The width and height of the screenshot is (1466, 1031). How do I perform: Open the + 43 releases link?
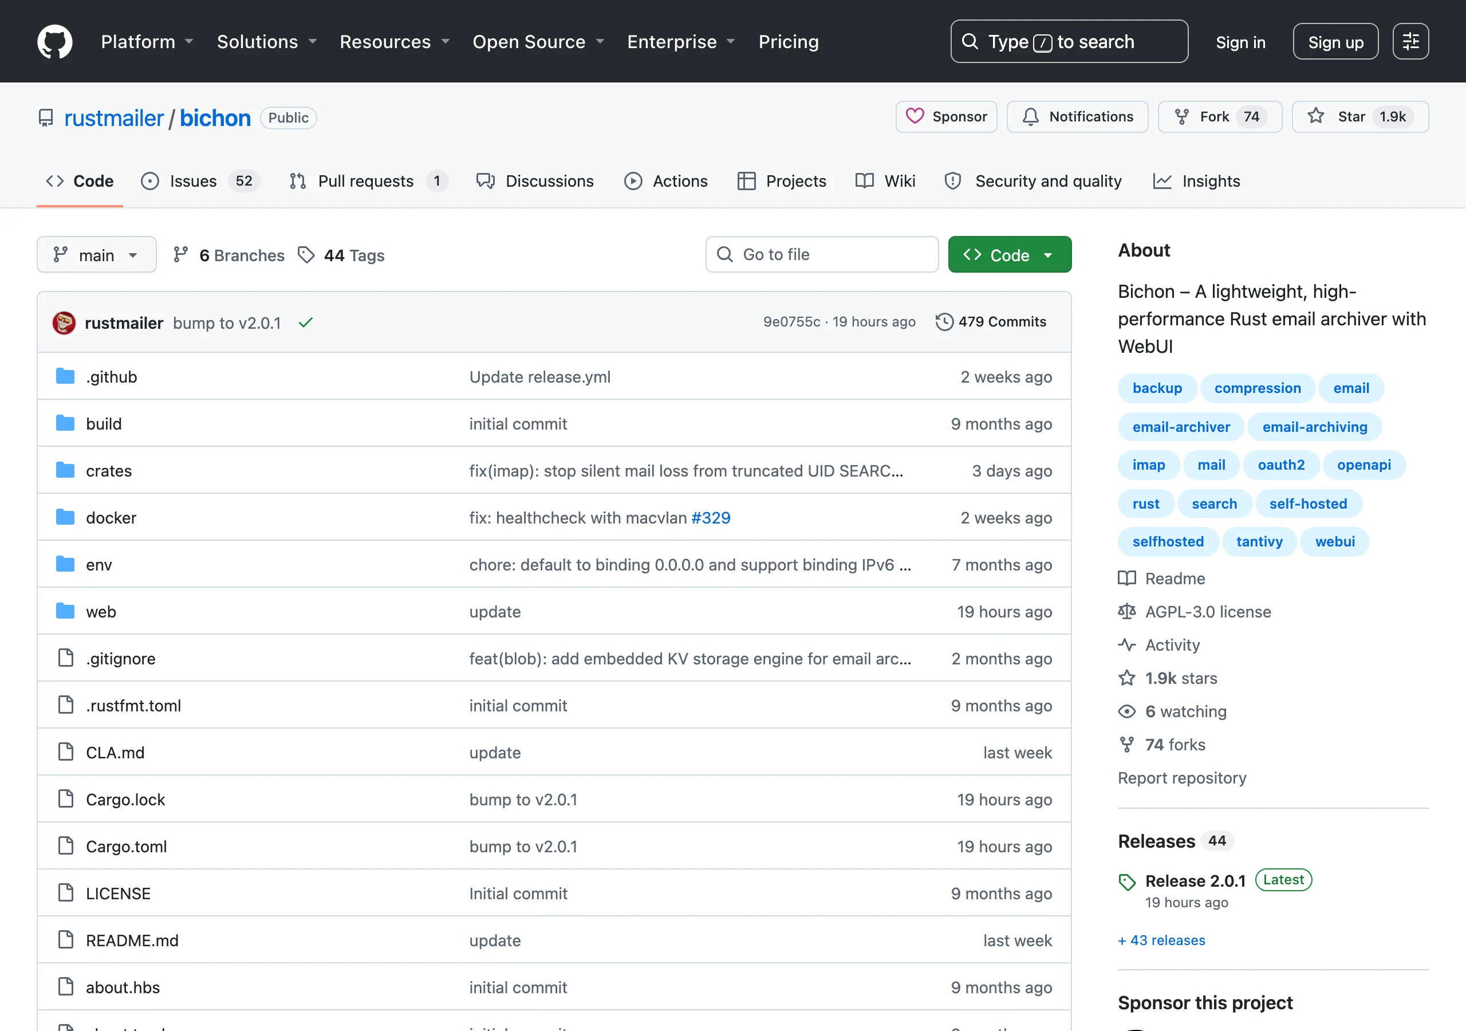coord(1161,941)
